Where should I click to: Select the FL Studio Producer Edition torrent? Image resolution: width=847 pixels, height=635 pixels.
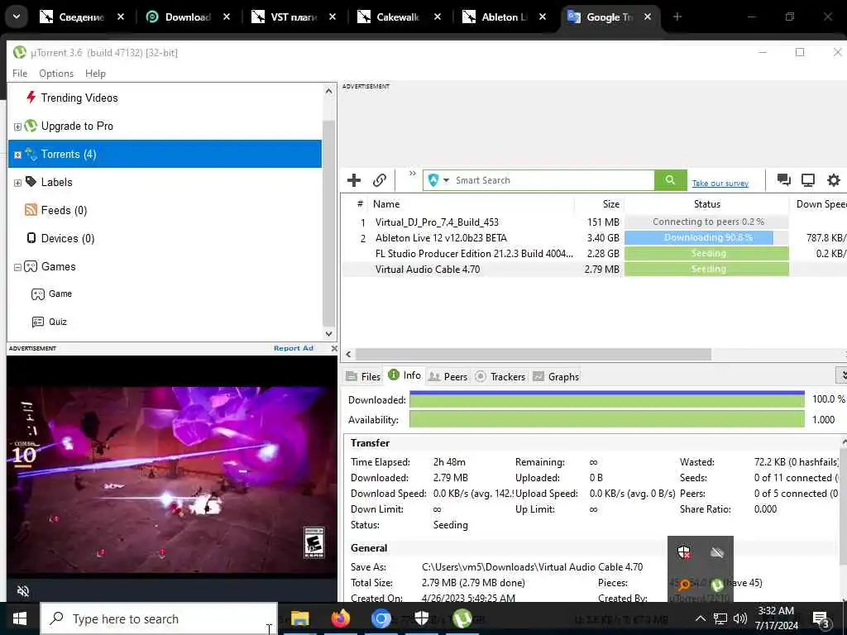(593, 253)
